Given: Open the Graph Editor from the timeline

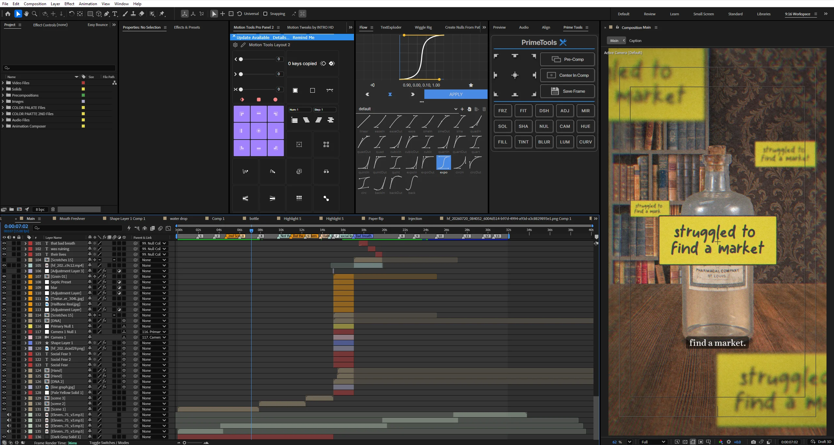Looking at the screenshot, I should point(168,228).
